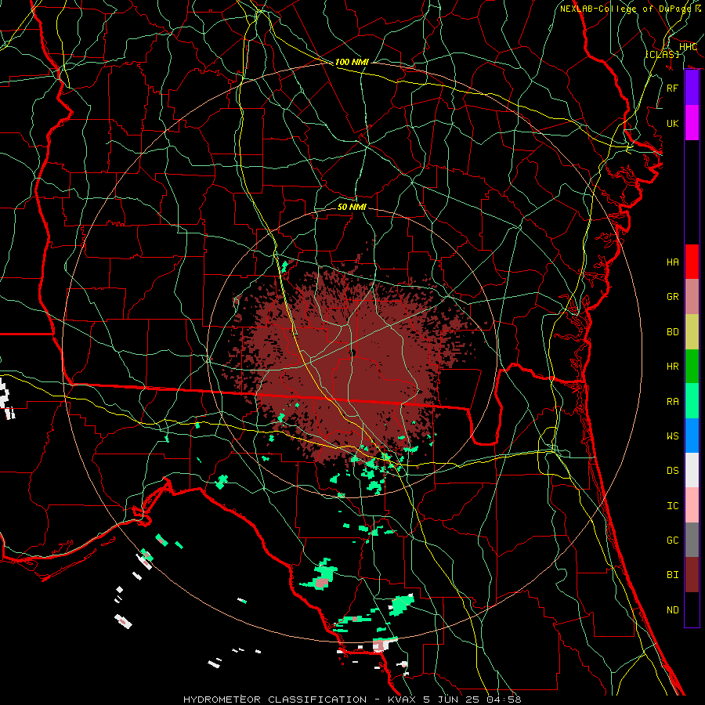Click the BI dark red legend swatch
This screenshot has height=705, width=705.
pyautogui.click(x=692, y=575)
